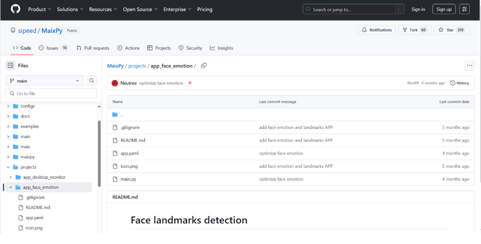Switch to the Code tab
The width and height of the screenshot is (481, 244).
22,48
